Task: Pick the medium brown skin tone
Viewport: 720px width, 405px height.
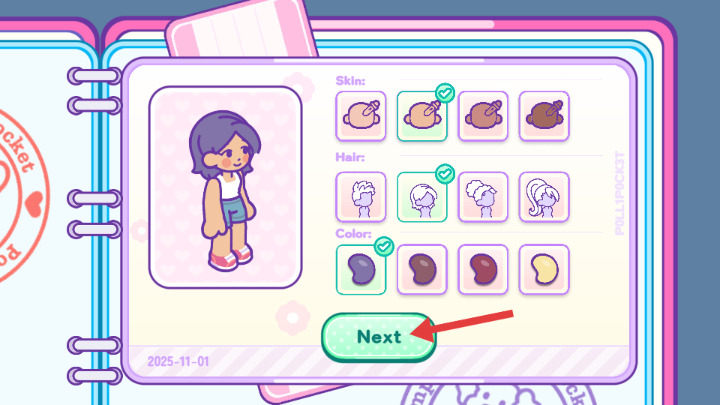Action: (483, 115)
